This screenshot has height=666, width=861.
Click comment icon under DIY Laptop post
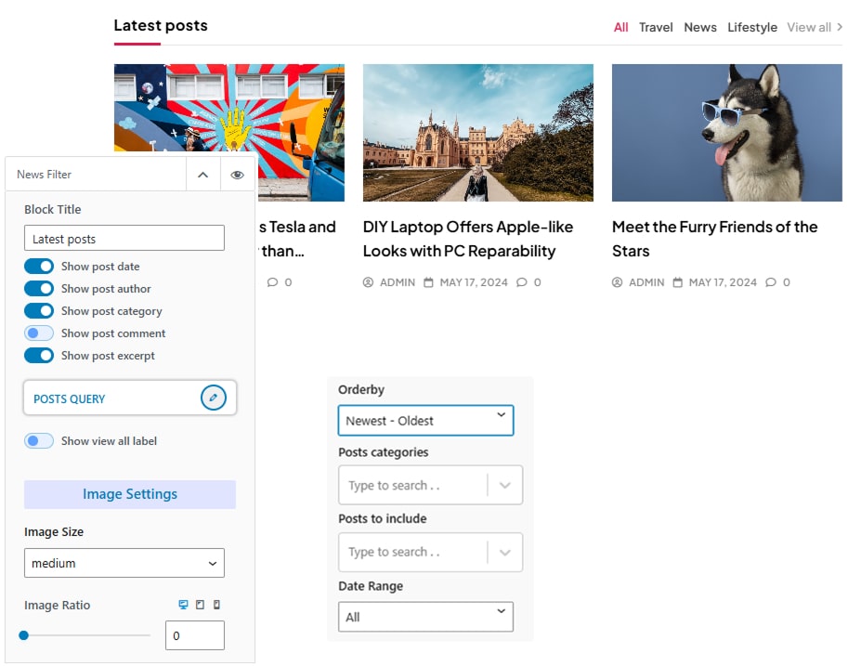[x=522, y=282]
